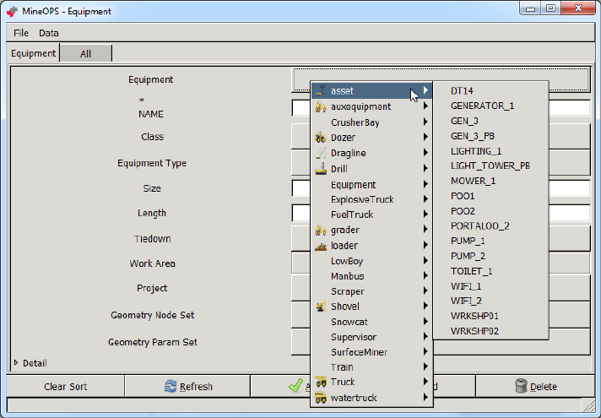The height and width of the screenshot is (418, 601).
Task: Click the Shovel icon in menu
Action: pos(321,307)
